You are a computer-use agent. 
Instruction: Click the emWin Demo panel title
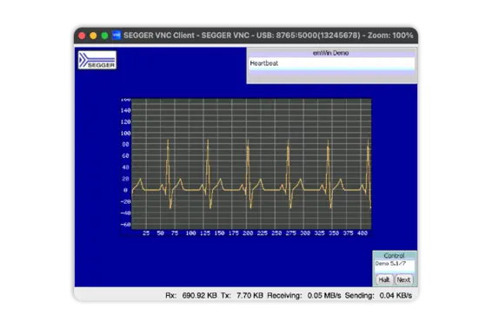[x=330, y=53]
